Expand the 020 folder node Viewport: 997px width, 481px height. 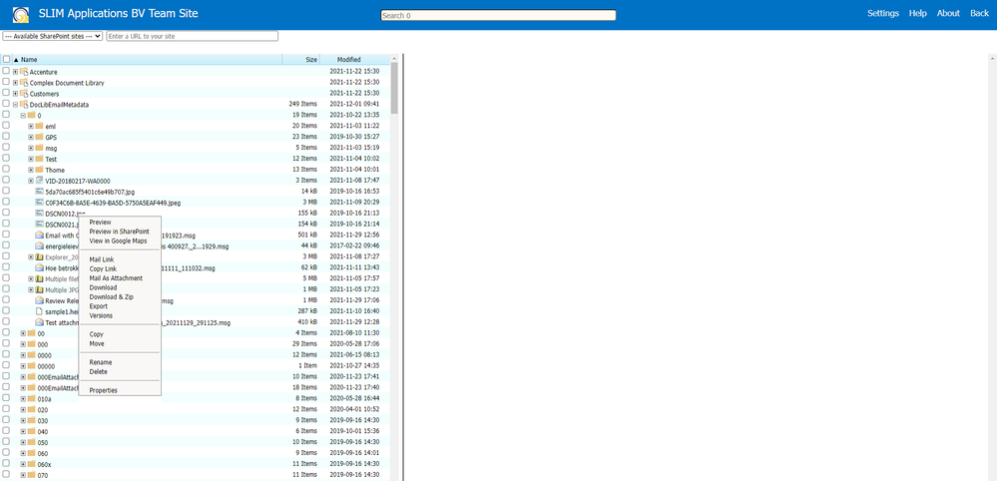23,410
